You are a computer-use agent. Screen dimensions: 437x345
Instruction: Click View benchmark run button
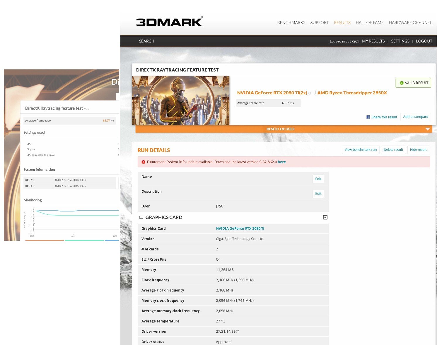click(x=361, y=150)
